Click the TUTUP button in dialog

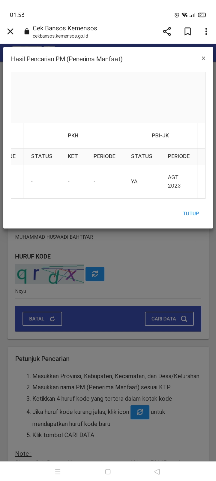click(191, 213)
